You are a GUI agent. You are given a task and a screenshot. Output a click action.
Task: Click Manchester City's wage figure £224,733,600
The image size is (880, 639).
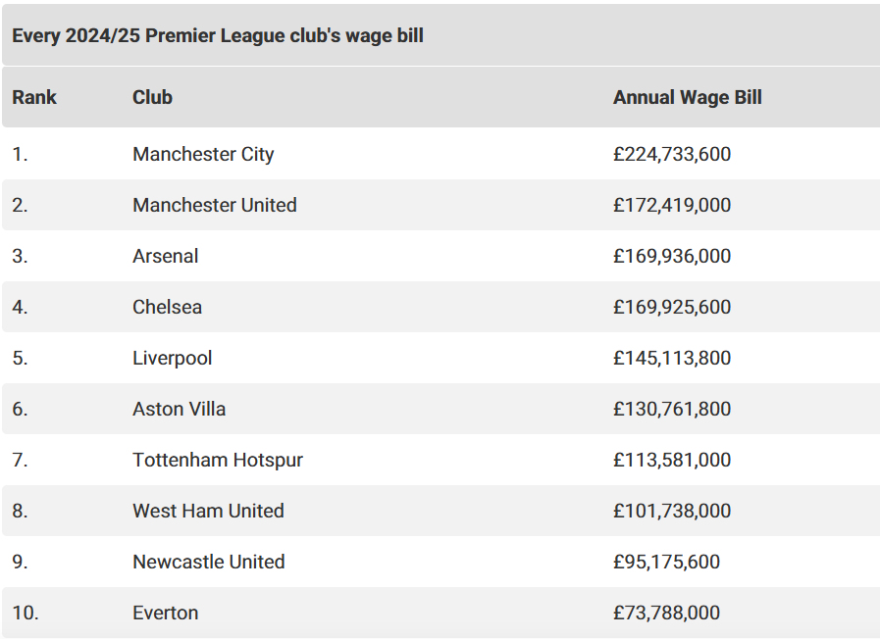tap(672, 154)
